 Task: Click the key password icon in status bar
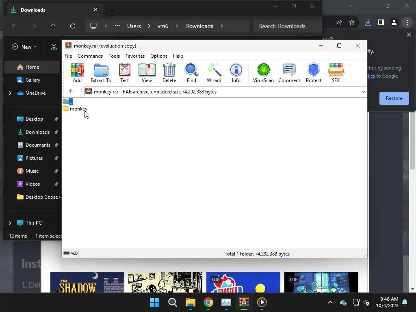[x=74, y=253]
